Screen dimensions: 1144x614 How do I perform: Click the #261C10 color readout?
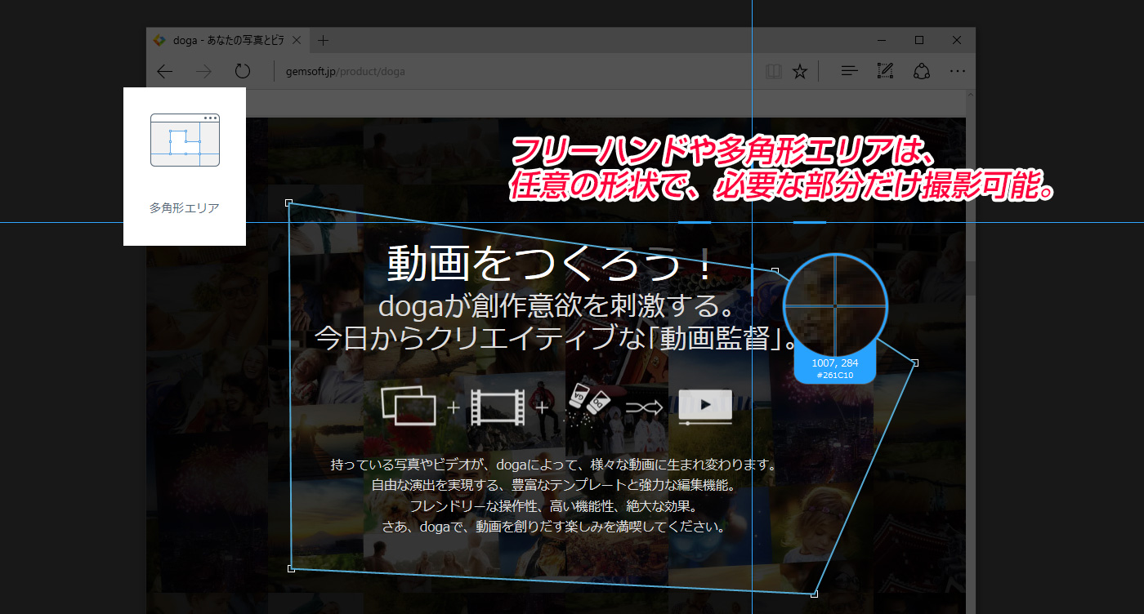click(x=835, y=376)
